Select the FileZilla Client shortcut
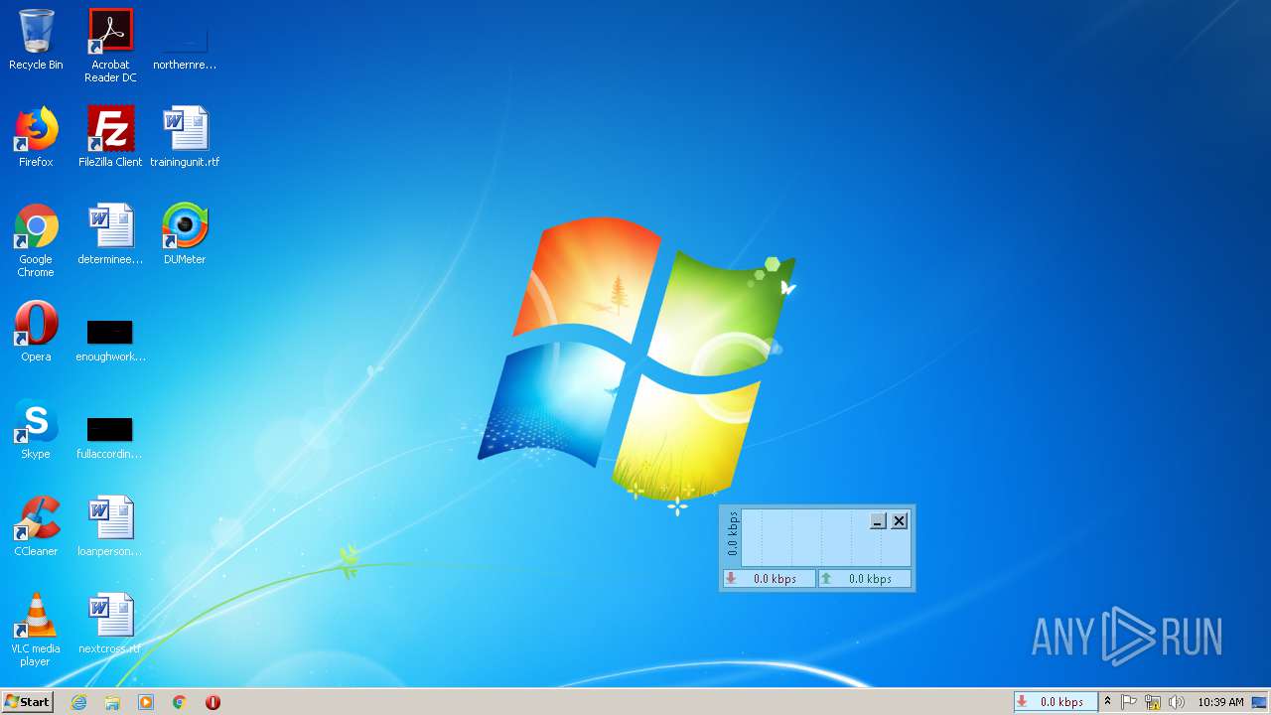This screenshot has width=1271, height=715. pos(110,138)
